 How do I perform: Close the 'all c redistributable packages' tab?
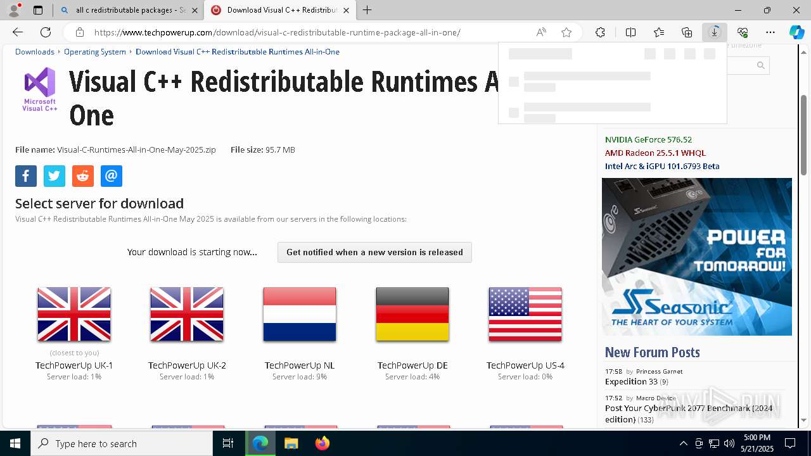(x=194, y=10)
